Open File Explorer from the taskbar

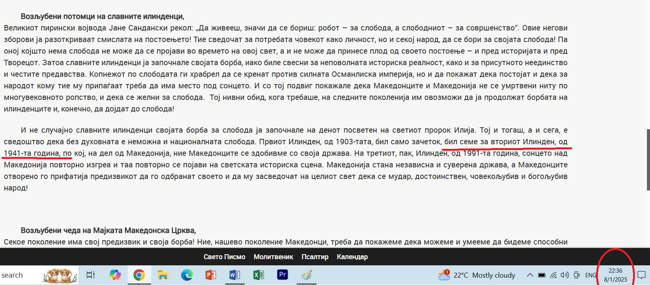coord(163,275)
